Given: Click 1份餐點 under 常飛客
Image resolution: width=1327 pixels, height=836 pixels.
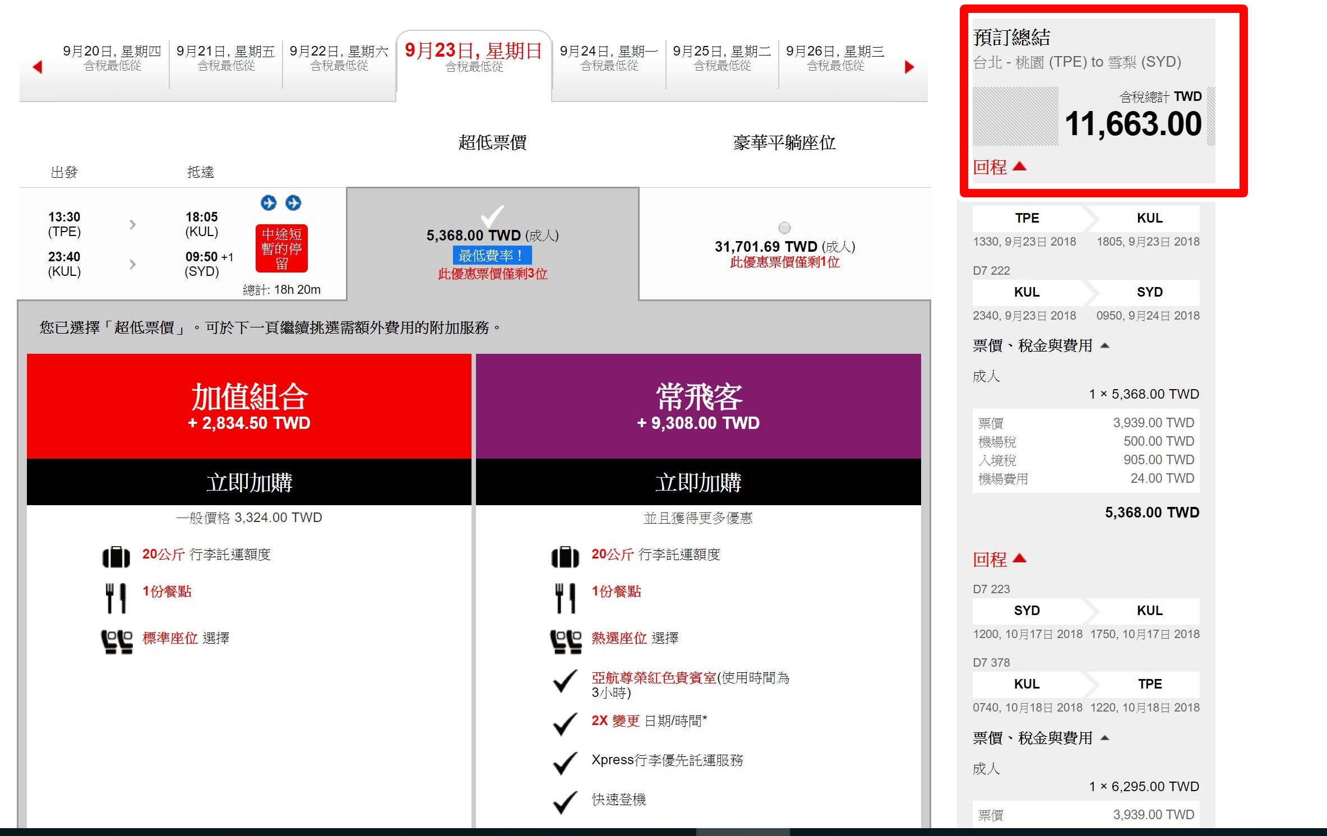Looking at the screenshot, I should pyautogui.click(x=616, y=592).
